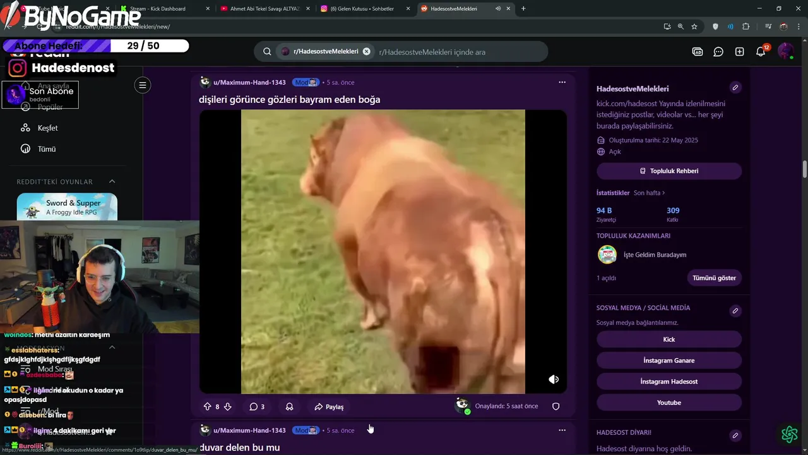
Task: Open the 'duvar delen bu mu' post
Action: tap(239, 447)
